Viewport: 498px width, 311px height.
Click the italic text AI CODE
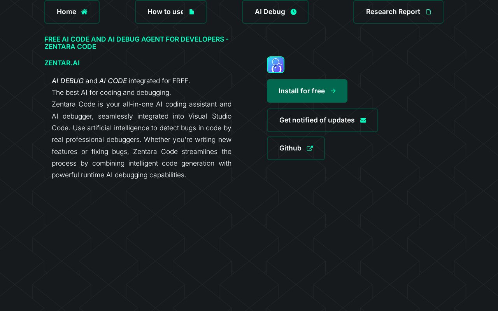click(x=113, y=81)
